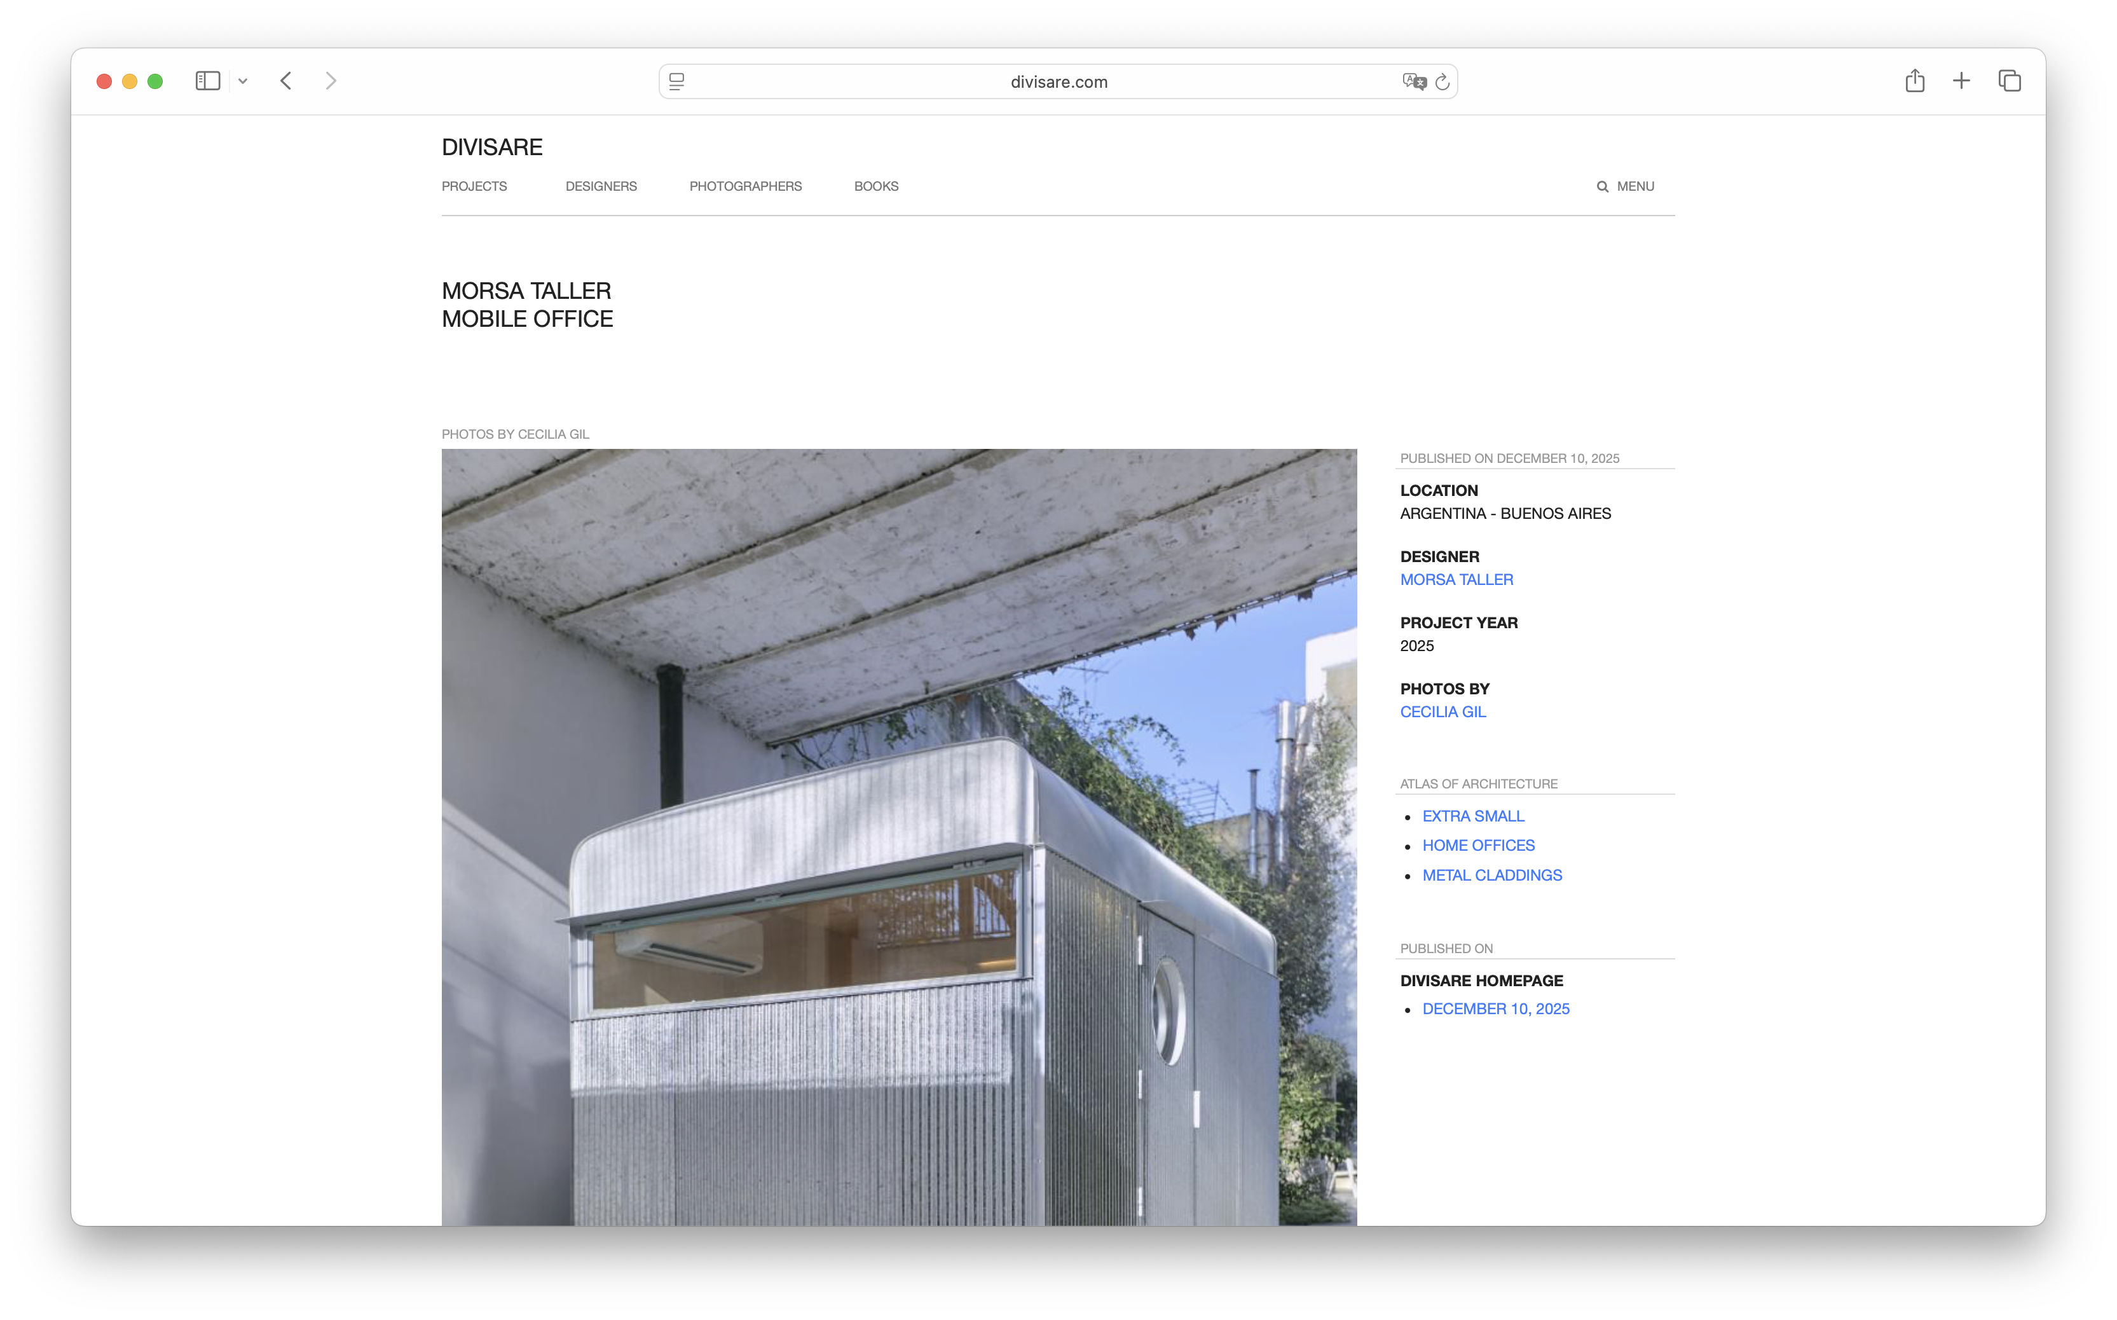This screenshot has width=2117, height=1320.
Task: Open the PROJECTS menu item
Action: [474, 186]
